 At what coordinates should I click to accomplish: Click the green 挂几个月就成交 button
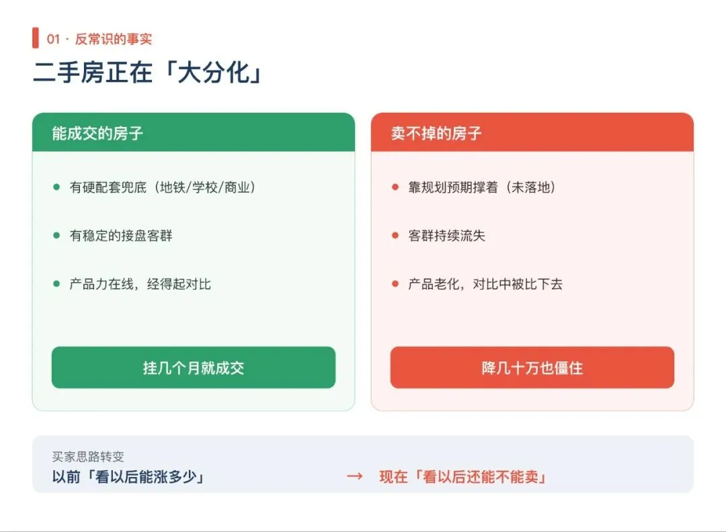(x=194, y=367)
